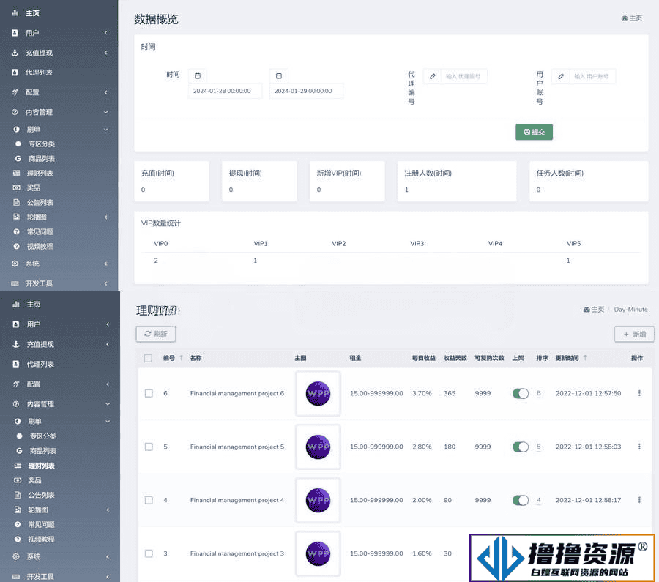
Task: Click the editable 排序 value 6
Action: click(538, 393)
